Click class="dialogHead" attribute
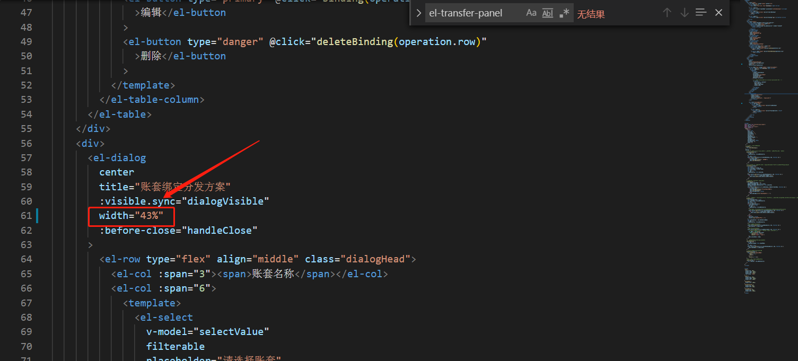Viewport: 798px width, 361px height. click(x=358, y=259)
